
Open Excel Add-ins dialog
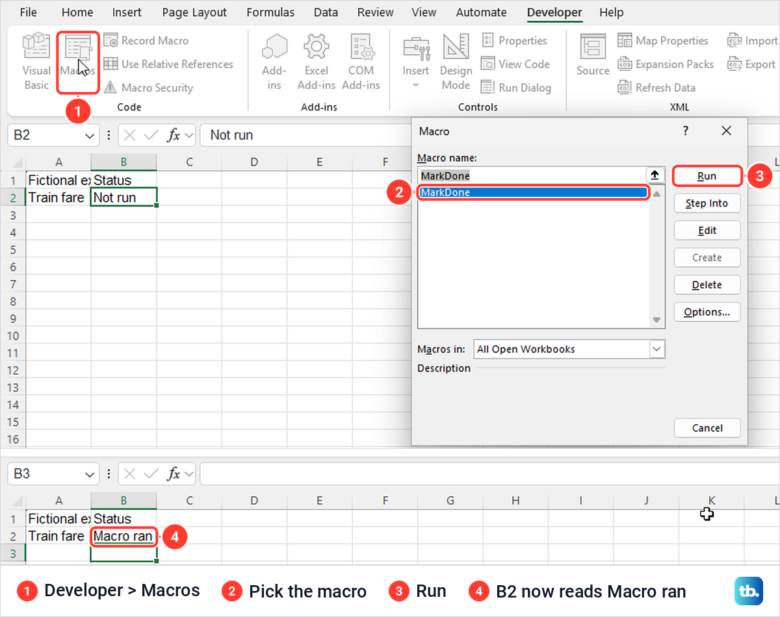(317, 62)
